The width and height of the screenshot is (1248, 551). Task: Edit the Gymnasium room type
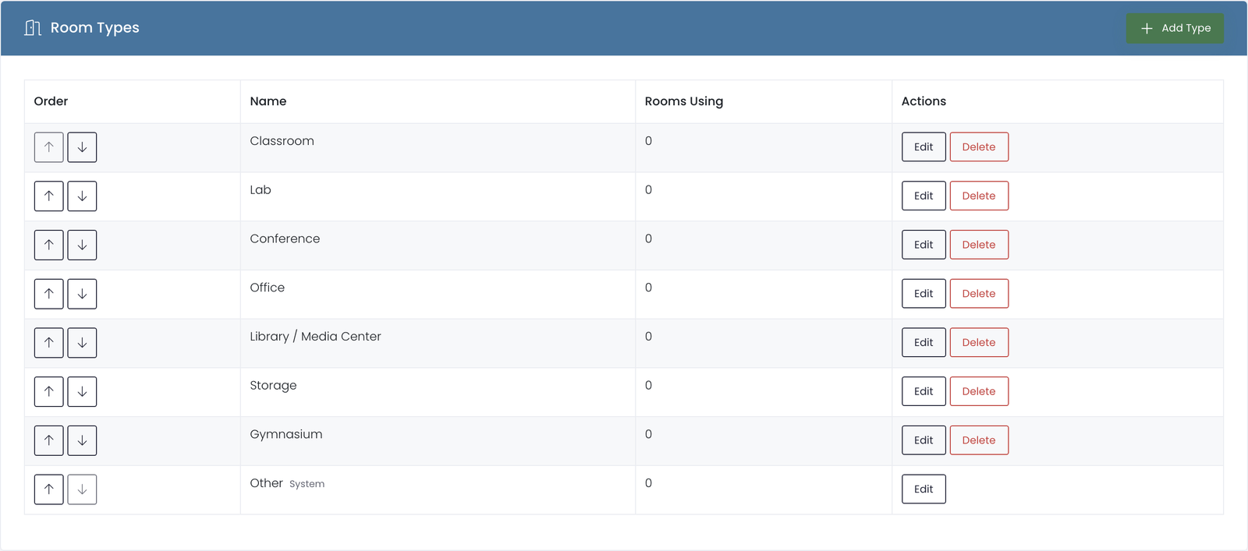(x=924, y=440)
